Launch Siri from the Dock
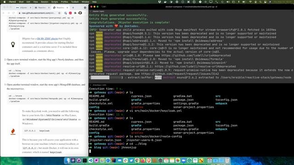 [73, 160]
